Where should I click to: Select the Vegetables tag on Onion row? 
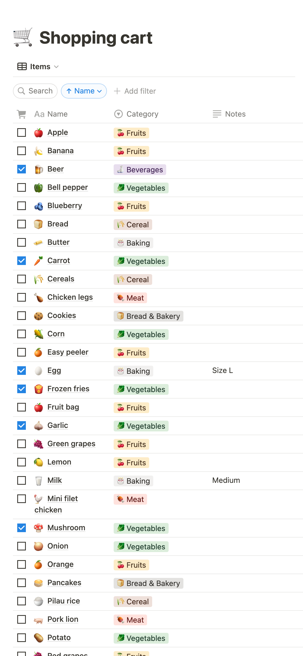[x=141, y=547]
